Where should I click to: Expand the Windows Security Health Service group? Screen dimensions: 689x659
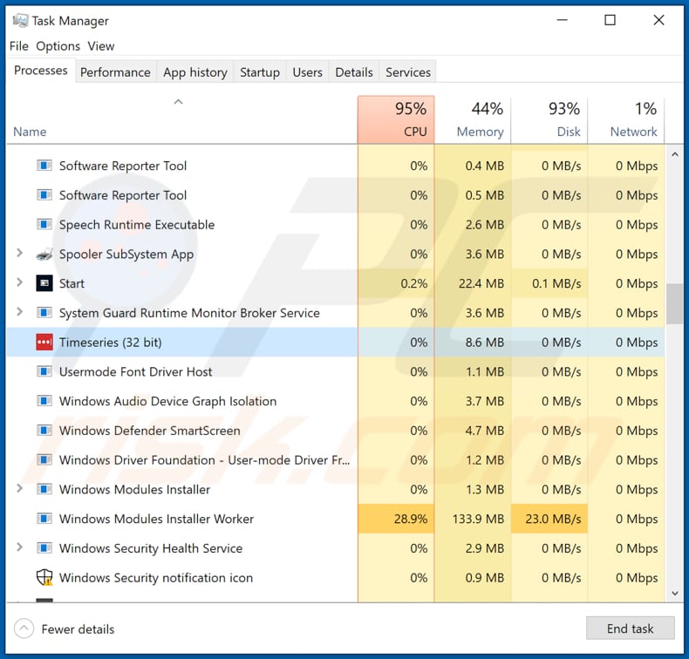(x=19, y=547)
